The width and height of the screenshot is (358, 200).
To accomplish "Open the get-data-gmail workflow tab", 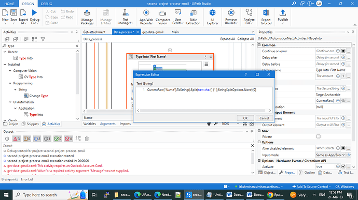I will (x=153, y=32).
